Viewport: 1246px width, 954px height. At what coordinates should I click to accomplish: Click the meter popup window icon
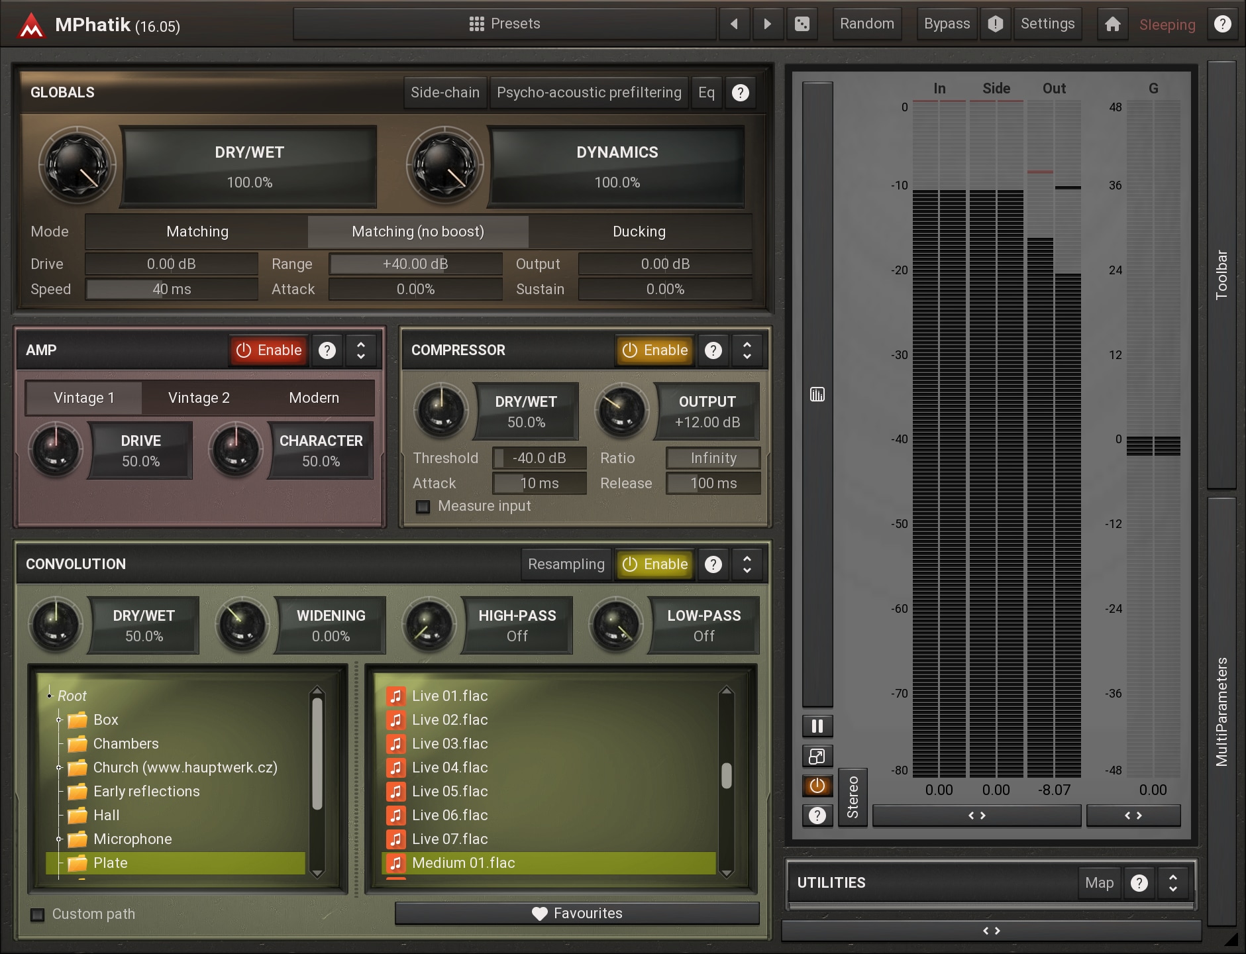point(817,756)
